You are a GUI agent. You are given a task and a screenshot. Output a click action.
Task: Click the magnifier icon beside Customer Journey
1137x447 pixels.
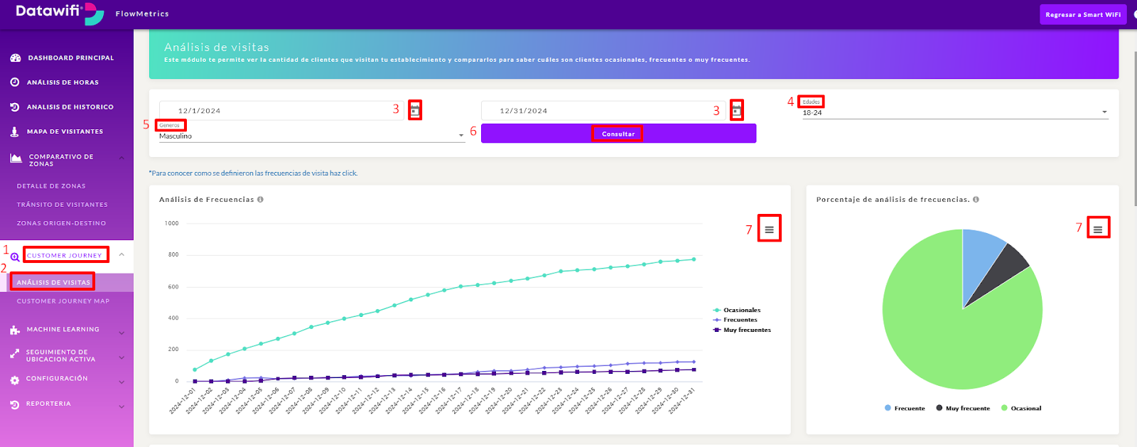coord(15,257)
